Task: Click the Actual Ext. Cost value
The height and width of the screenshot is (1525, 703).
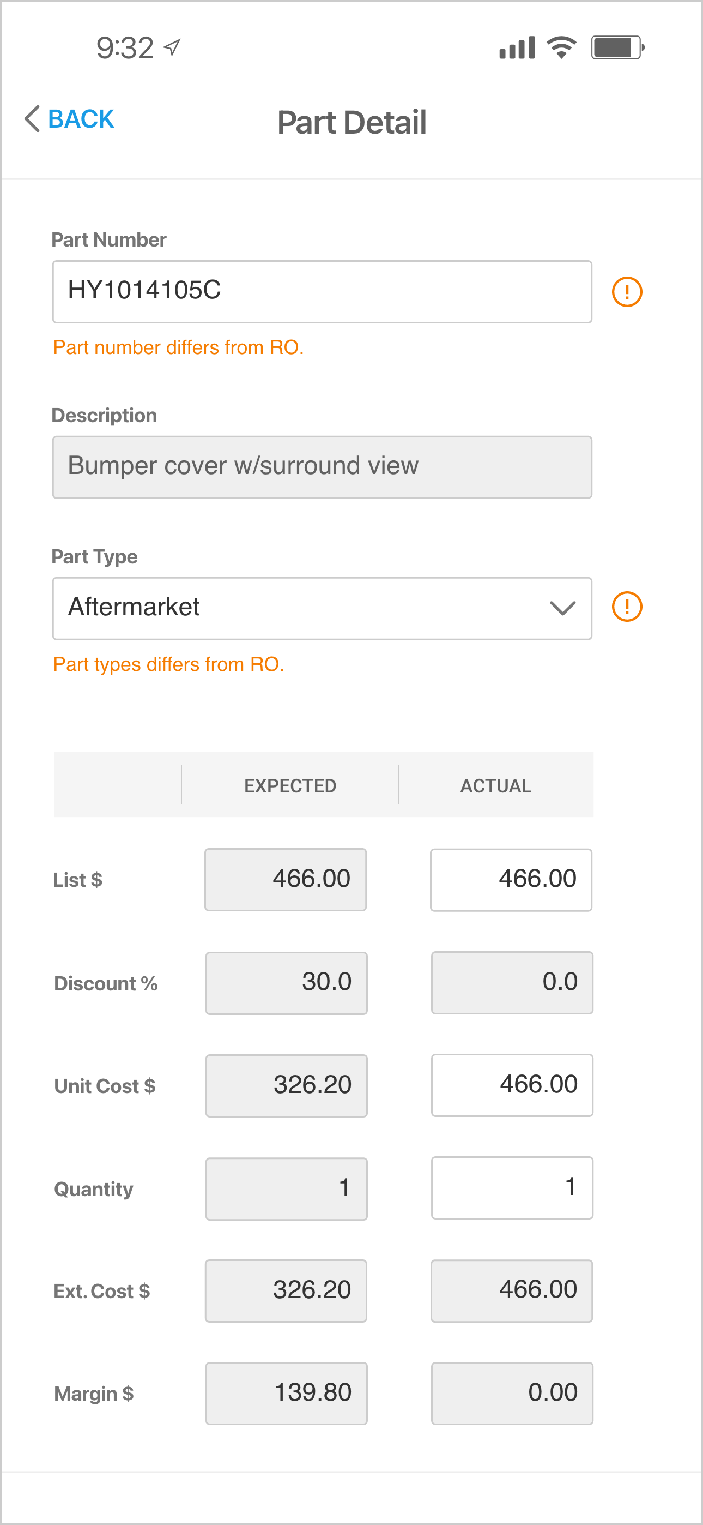Action: [x=511, y=1290]
